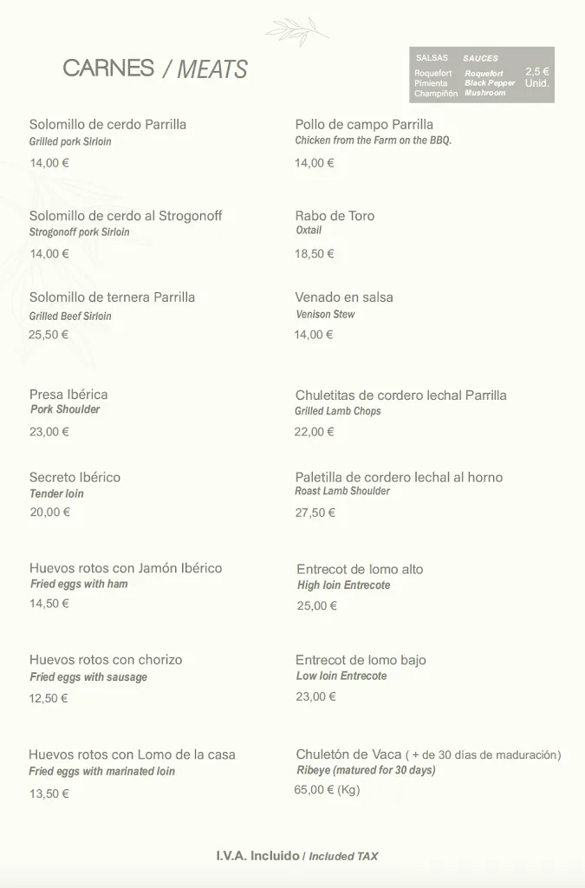Choose the Rabo de Toro item
Screen dimensions: 585x888
point(335,215)
